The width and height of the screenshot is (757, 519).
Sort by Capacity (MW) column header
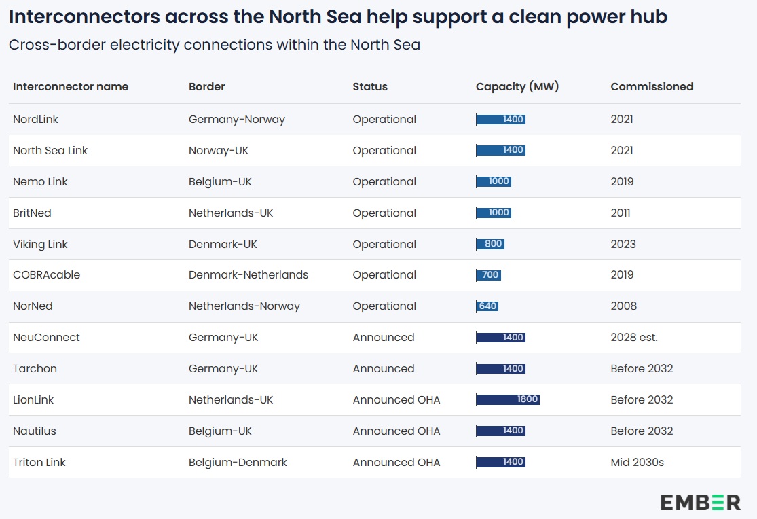coord(517,86)
